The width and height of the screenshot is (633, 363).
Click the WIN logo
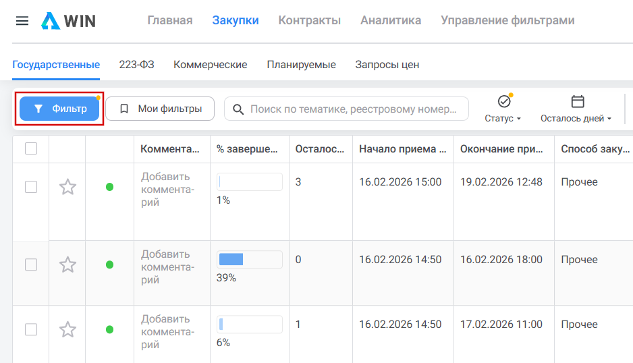(68, 21)
